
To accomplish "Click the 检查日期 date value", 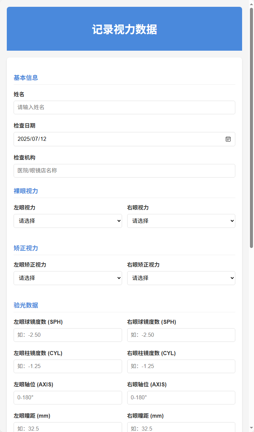I will [x=102, y=139].
